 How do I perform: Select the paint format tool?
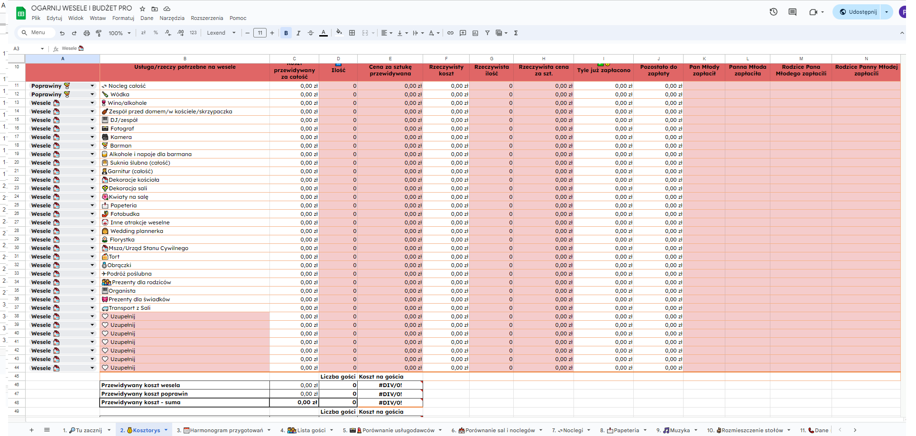point(99,33)
